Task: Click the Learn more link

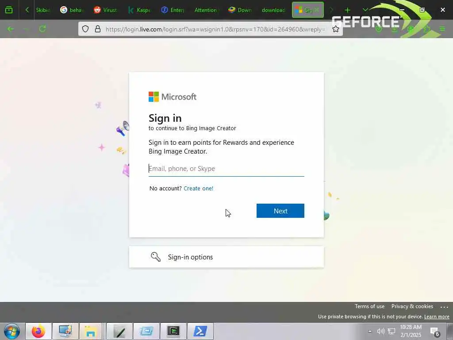Action: pos(437,317)
